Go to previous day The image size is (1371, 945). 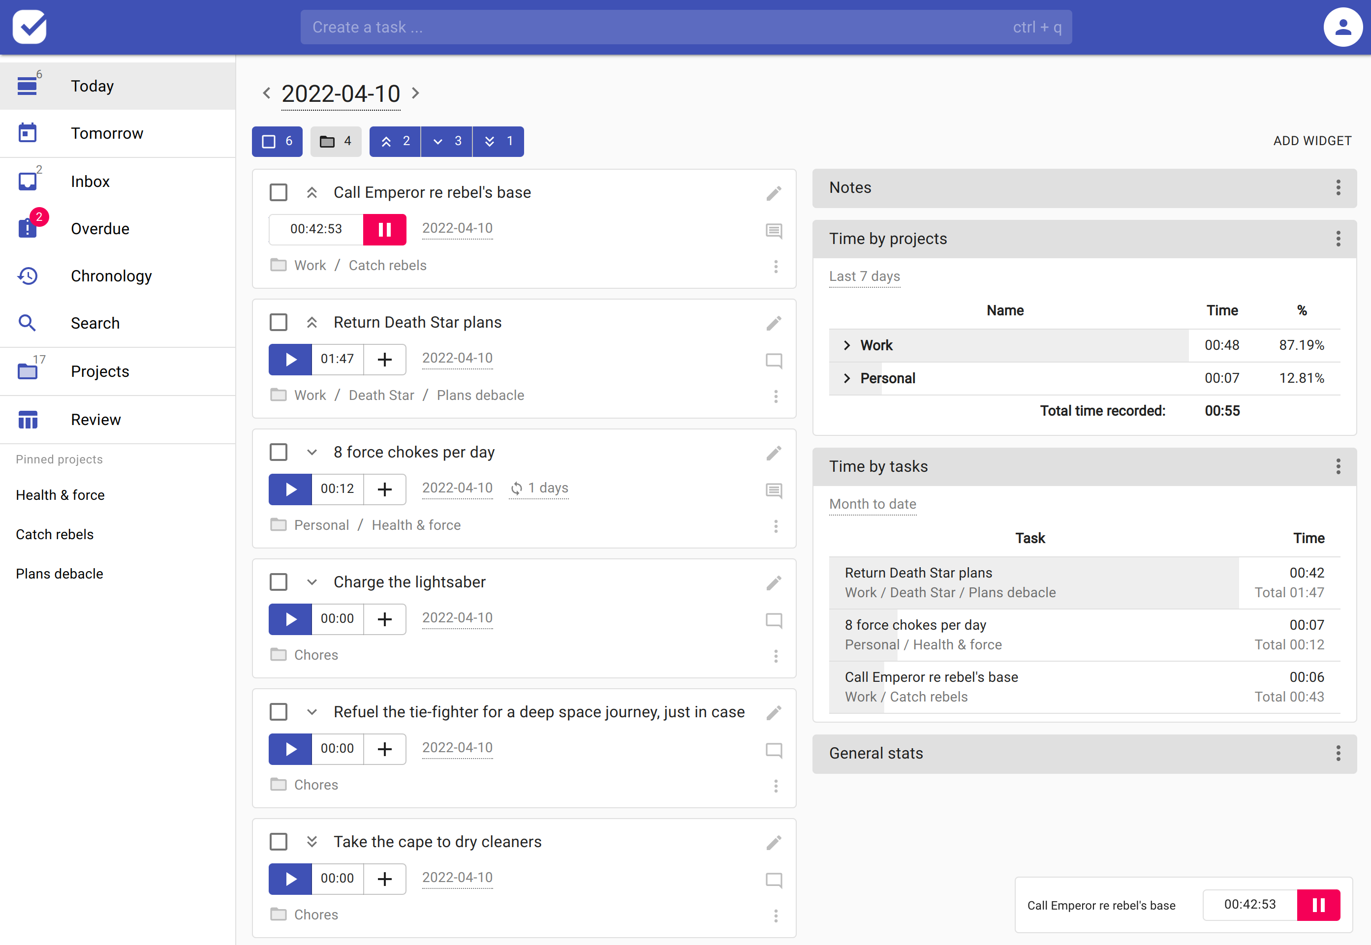267,93
